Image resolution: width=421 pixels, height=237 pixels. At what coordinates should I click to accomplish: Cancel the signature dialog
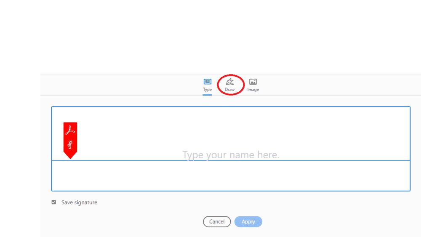pos(217,222)
